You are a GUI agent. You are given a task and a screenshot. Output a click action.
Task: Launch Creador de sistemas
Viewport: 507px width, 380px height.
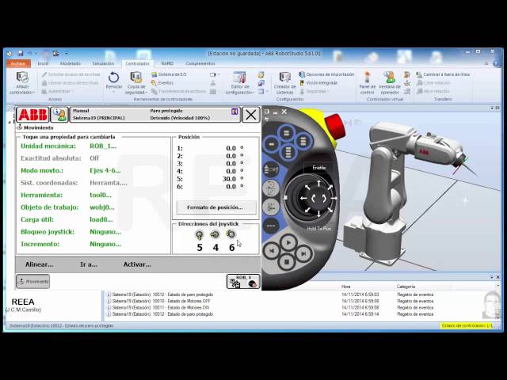pos(285,82)
